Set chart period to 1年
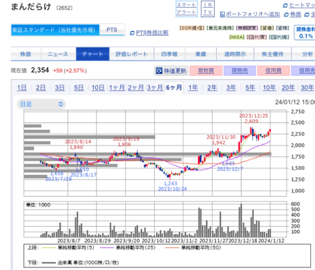Image resolution: width=315 pixels, height=270 pixels. pyautogui.click(x=193, y=88)
